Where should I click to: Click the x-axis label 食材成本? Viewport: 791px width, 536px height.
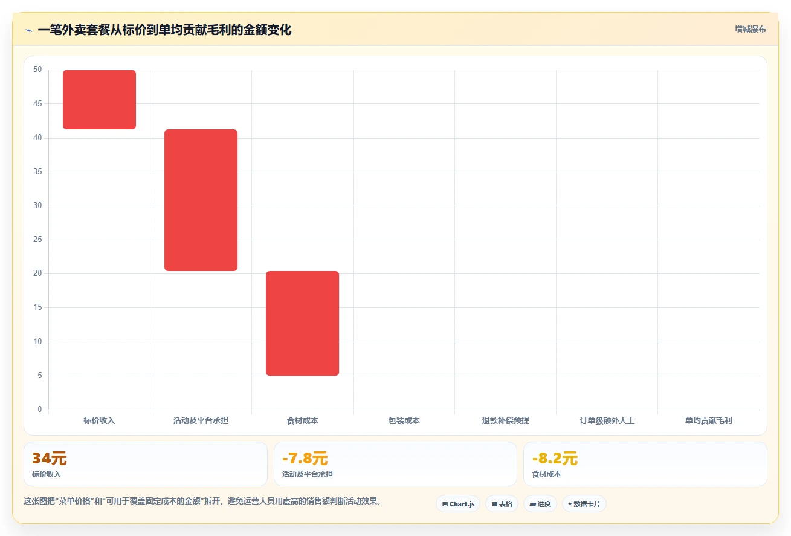303,420
